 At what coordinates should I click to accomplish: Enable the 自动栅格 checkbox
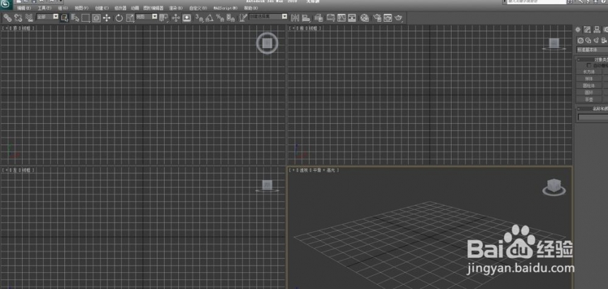point(589,65)
